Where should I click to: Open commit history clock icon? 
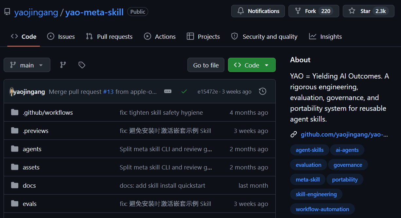coord(262,92)
